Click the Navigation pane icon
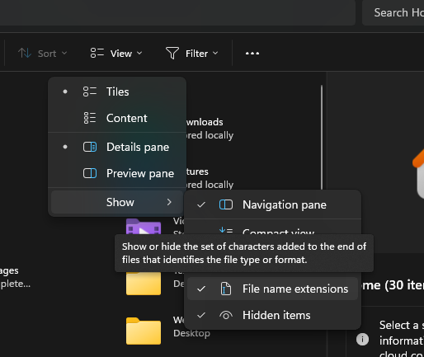The width and height of the screenshot is (424, 357). pyautogui.click(x=226, y=204)
